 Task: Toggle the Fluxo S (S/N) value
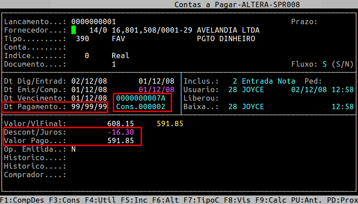(x=324, y=64)
